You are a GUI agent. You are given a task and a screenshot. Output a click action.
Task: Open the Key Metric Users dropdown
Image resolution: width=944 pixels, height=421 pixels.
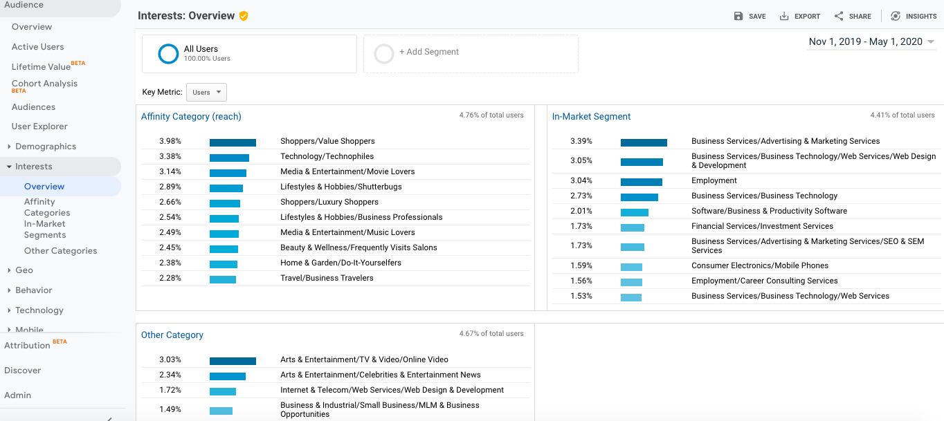(x=206, y=92)
